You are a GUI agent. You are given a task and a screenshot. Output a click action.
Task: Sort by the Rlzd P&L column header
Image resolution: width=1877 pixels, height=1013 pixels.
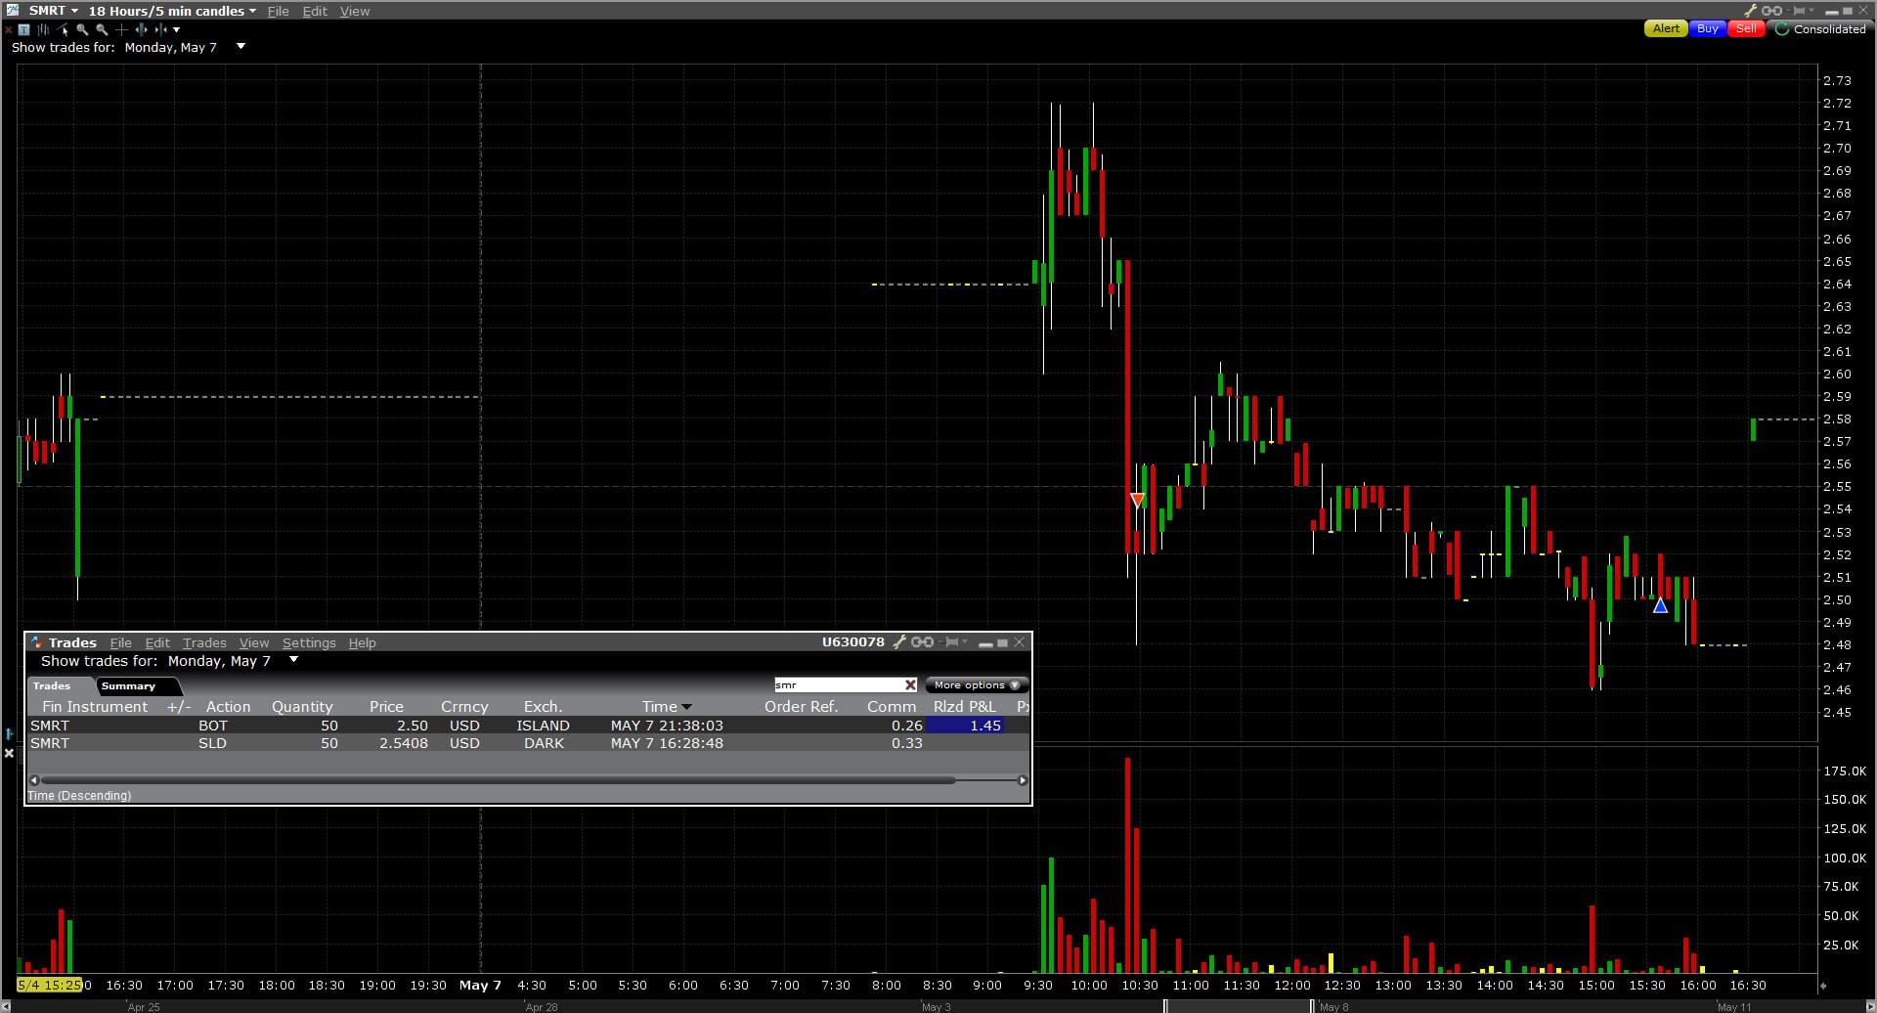[x=964, y=707]
